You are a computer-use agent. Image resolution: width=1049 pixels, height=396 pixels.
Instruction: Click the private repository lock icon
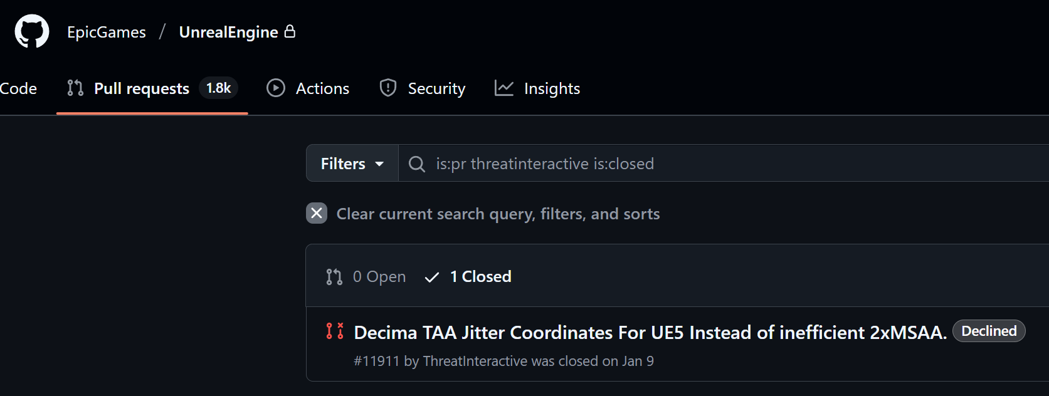pos(290,31)
